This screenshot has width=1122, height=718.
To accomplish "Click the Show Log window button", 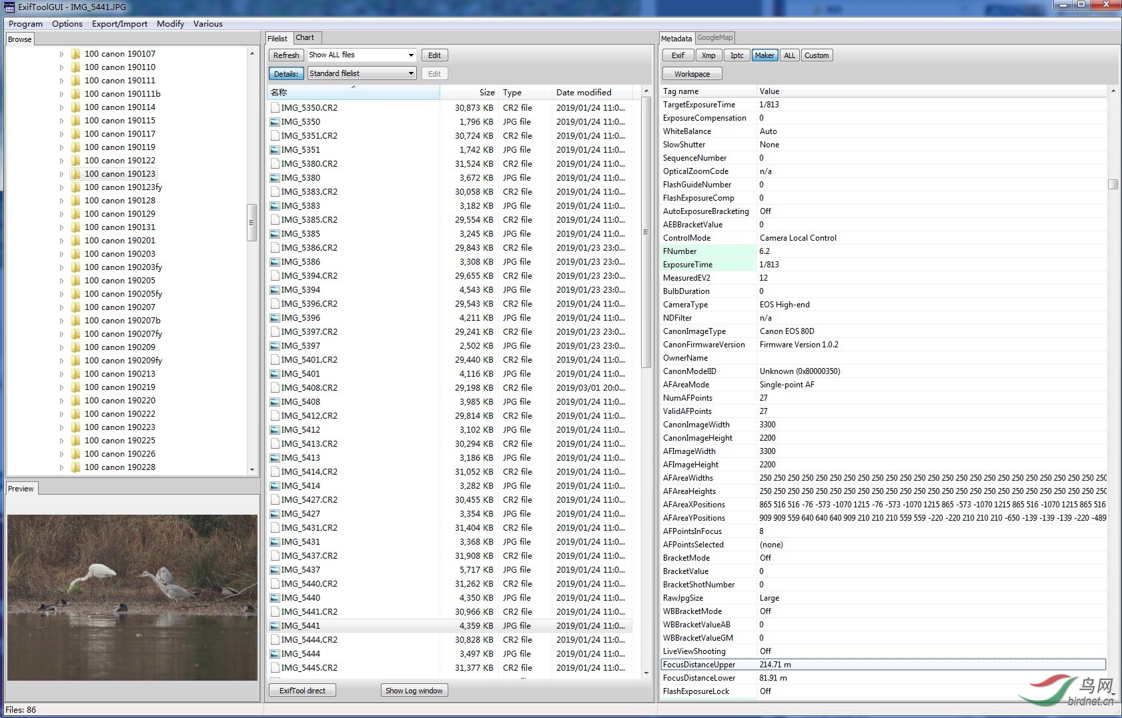I will [x=414, y=691].
